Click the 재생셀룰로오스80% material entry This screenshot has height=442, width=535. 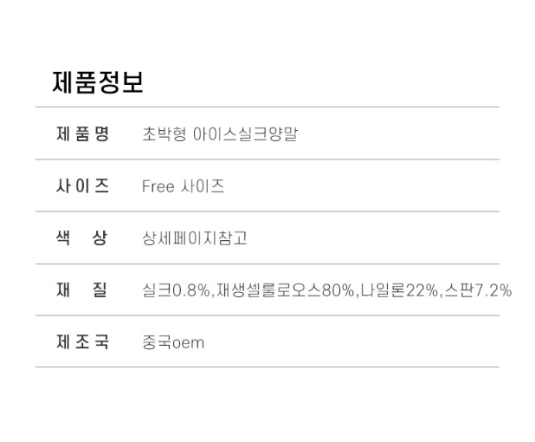(287, 290)
